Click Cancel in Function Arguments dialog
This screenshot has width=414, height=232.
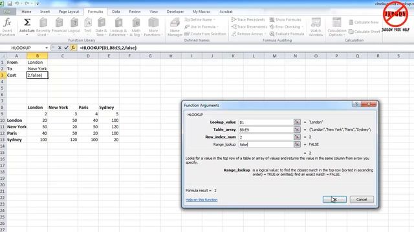point(362,199)
